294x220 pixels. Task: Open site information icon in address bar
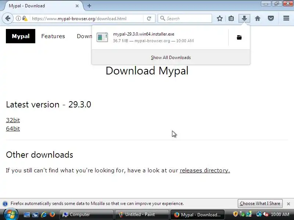18,18
